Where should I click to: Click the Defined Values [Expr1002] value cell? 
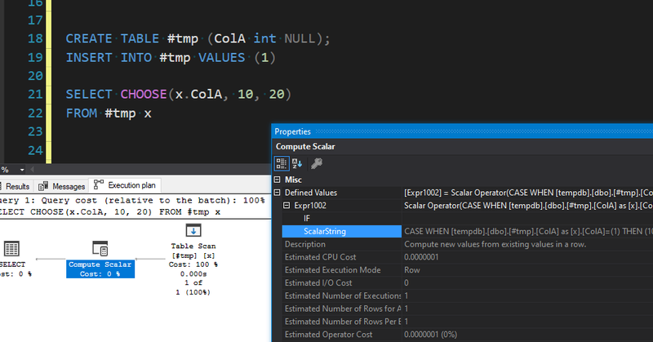[527, 193]
